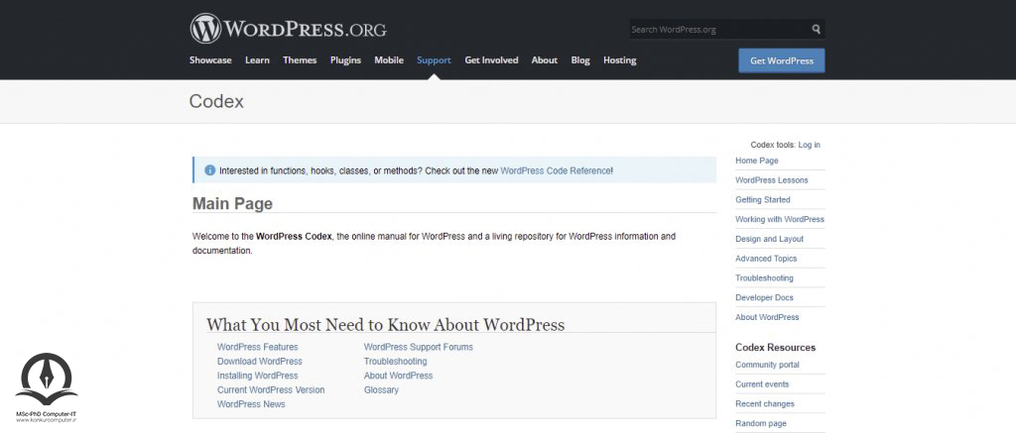The width and height of the screenshot is (1016, 433).
Task: Open Get Involved menu item
Action: [x=491, y=60]
